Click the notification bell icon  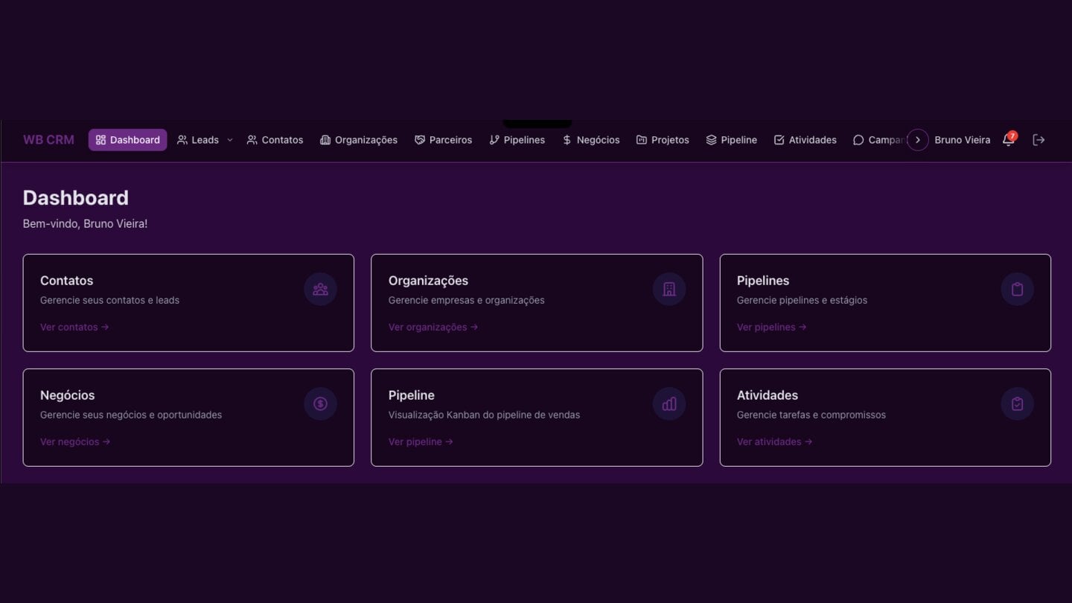pyautogui.click(x=1009, y=140)
